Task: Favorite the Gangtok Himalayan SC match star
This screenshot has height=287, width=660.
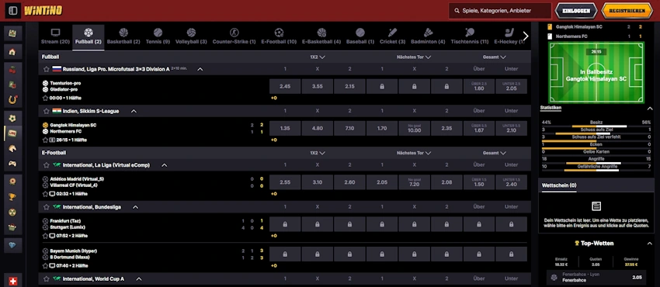Action: (46, 140)
